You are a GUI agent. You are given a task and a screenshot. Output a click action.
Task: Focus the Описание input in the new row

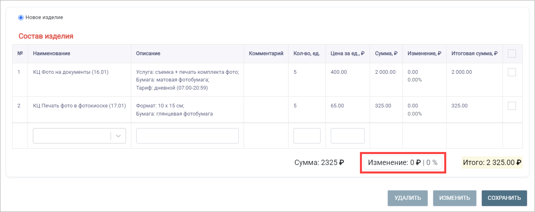187,136
